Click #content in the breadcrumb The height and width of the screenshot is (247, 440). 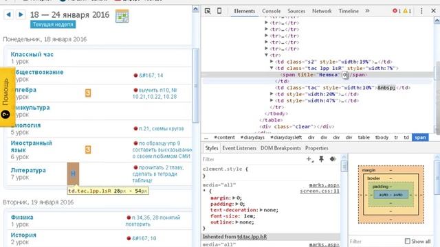click(224, 137)
